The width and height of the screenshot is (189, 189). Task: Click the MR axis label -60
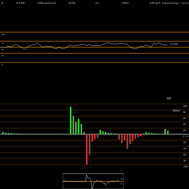pyautogui.click(x=184, y=155)
